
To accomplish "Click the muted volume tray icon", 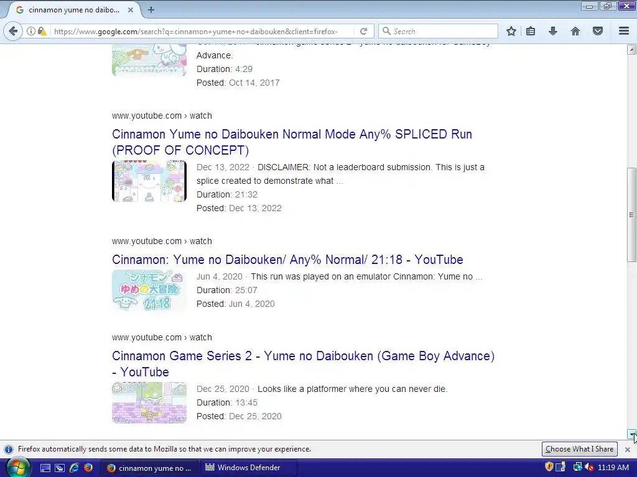I will tap(589, 467).
